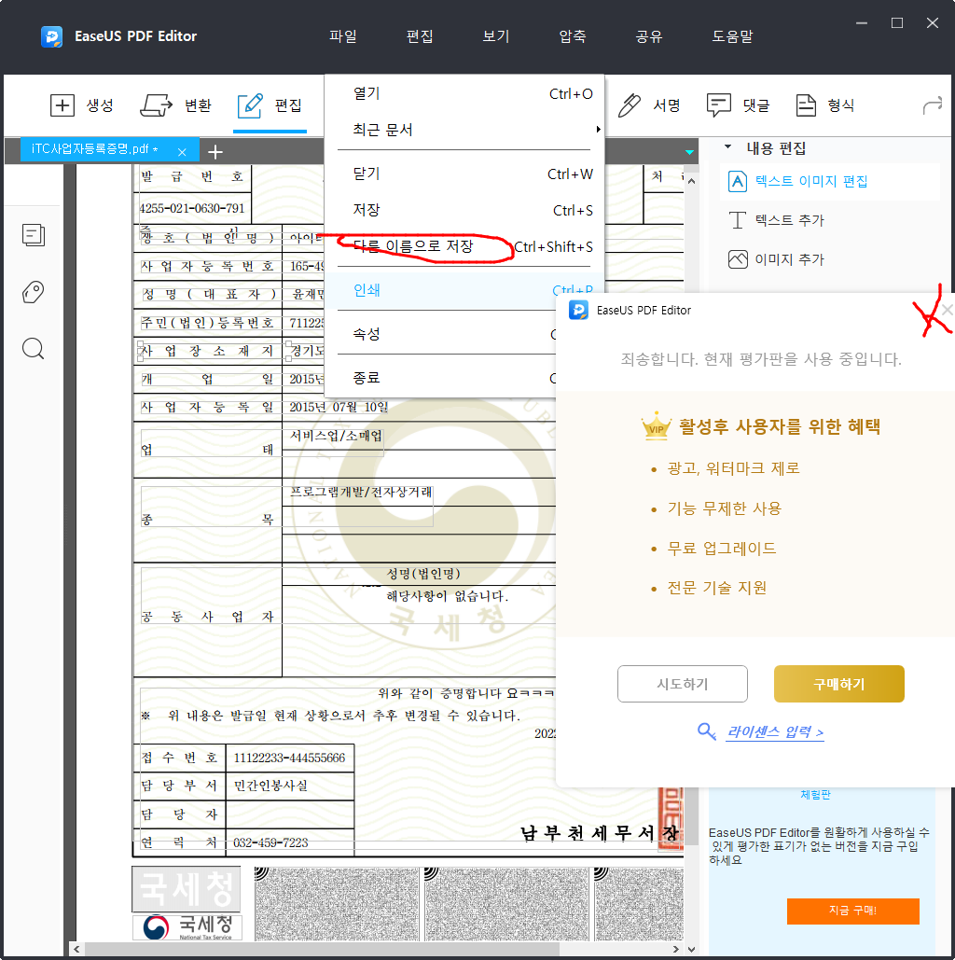Choose 종료 menu entry
Viewport: 955px width, 960px height.
click(441, 378)
